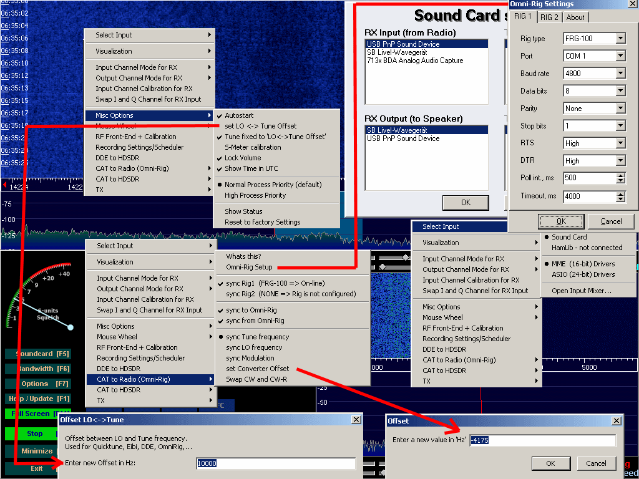The height and width of the screenshot is (479, 639).
Task: Select High Process Priority
Action: coord(255,195)
